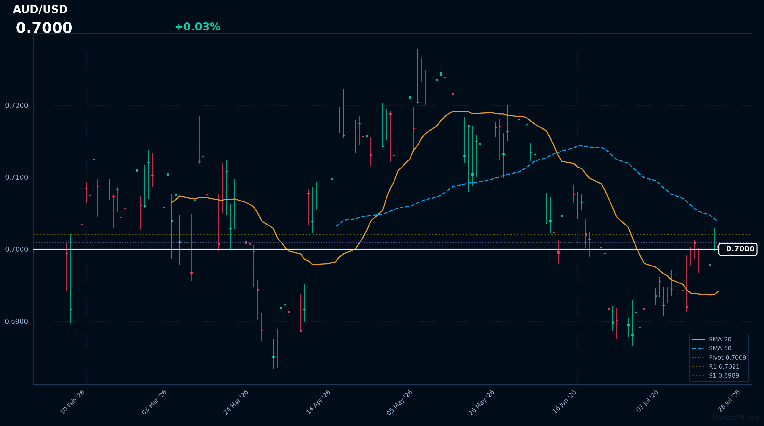The width and height of the screenshot is (764, 426).
Task: Click the 07 Jul '26 date label
Action: click(x=647, y=401)
